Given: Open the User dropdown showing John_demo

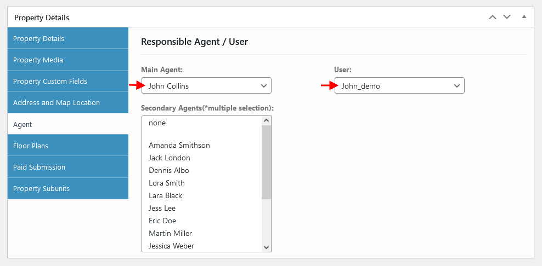Looking at the screenshot, I should [399, 85].
